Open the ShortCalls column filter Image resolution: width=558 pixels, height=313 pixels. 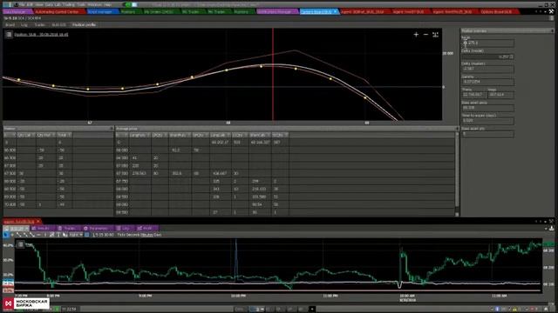click(x=268, y=135)
